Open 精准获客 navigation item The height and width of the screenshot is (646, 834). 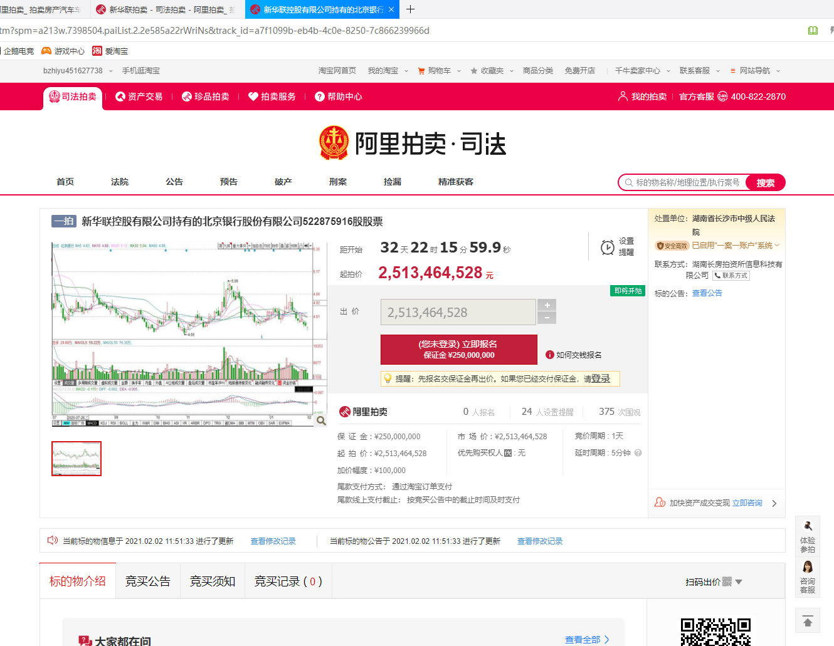(x=456, y=182)
